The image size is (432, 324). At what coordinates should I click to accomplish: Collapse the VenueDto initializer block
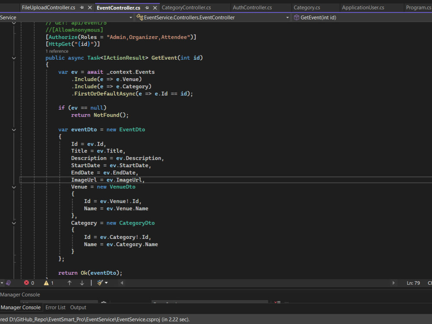click(x=14, y=187)
